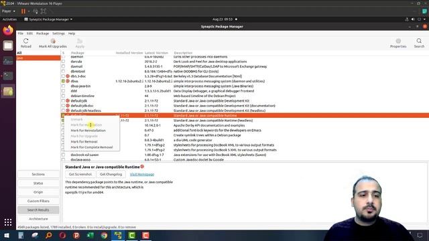The height and width of the screenshot is (241, 429).
Task: Toggle the checkbox for ddd package
Action: tap(63, 91)
